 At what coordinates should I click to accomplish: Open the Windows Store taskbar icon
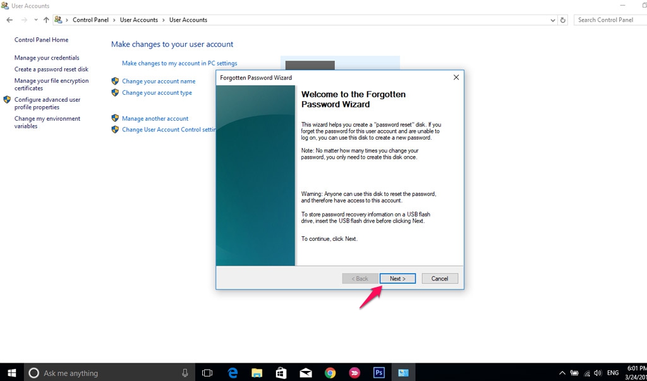tap(281, 373)
